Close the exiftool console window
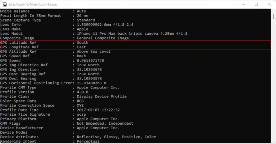Viewport: 276px width, 144px height. [x=269, y=4]
